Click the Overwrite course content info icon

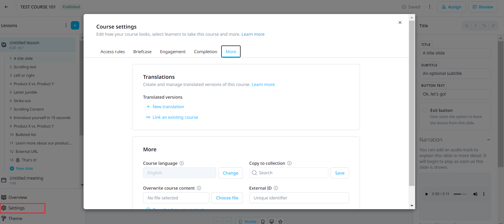coord(199,188)
